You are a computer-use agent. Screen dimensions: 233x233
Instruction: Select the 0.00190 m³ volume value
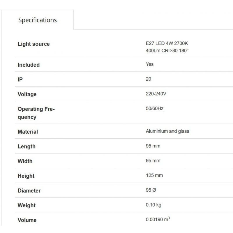(158, 219)
